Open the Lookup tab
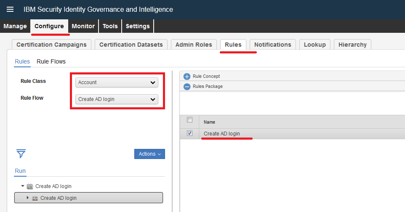The height and width of the screenshot is (212, 405). point(315,45)
